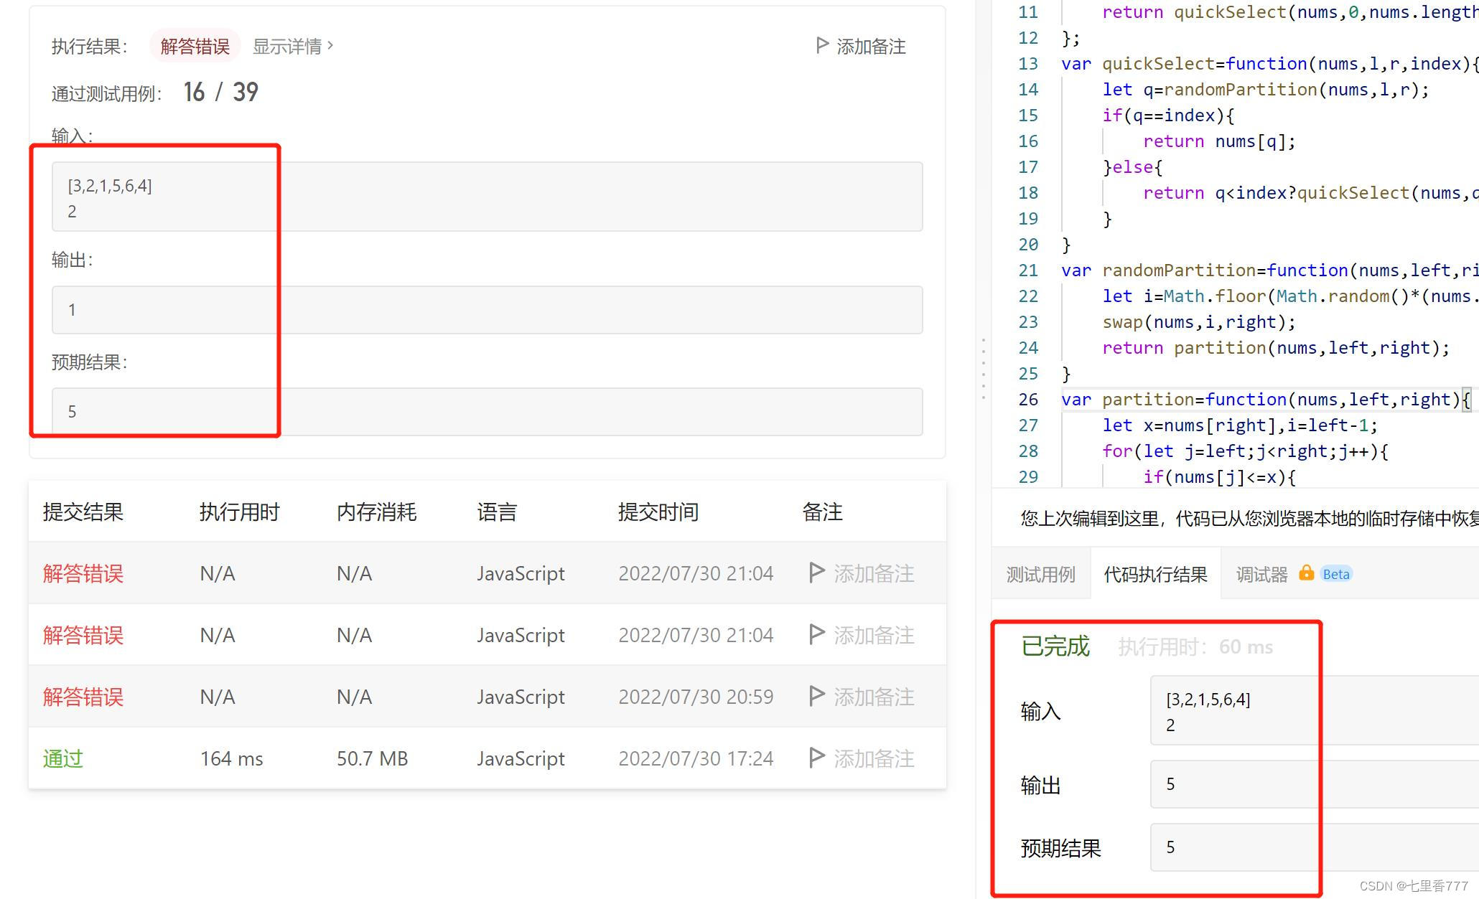Click the 164 ms runtime cell
Viewport: 1479px width, 899px height.
[x=231, y=758]
